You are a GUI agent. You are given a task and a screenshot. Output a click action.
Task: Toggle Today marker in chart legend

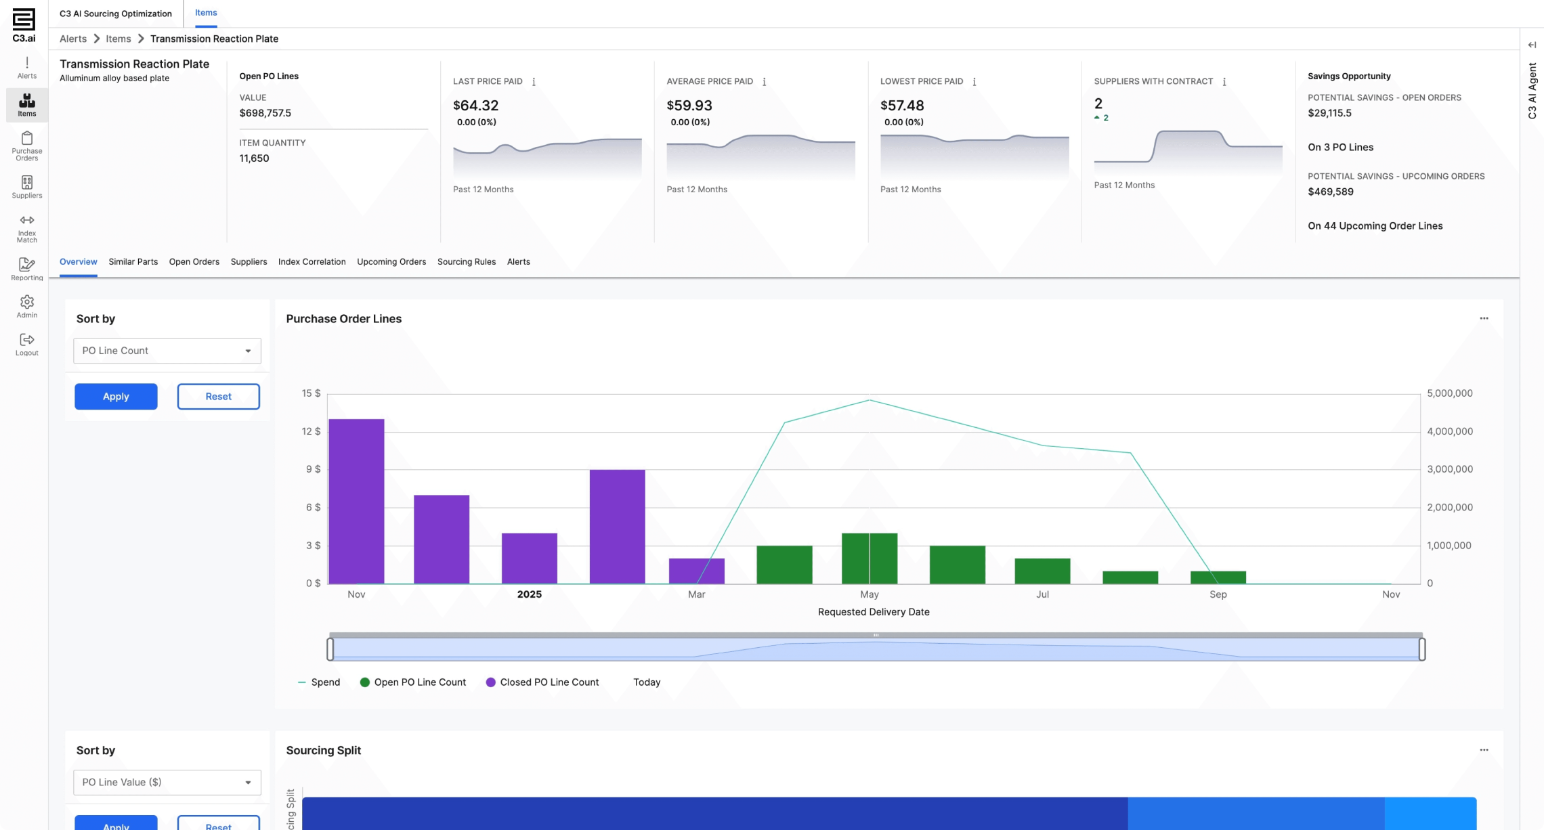(x=647, y=682)
